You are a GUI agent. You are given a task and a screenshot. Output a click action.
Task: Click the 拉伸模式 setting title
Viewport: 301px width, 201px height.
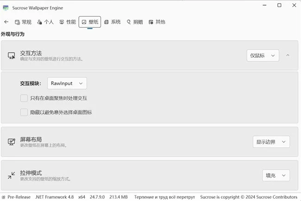31,173
